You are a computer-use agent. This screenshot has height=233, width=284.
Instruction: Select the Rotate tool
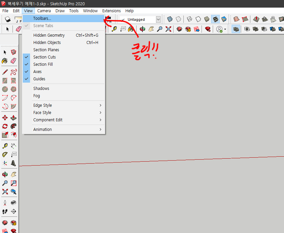5,126
